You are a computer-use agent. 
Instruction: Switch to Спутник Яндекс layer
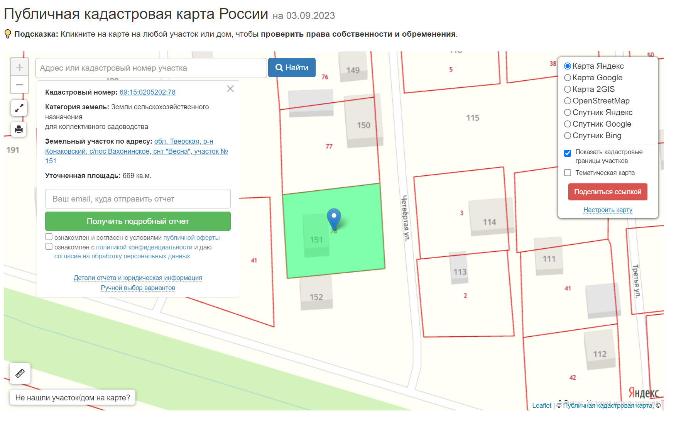point(568,112)
